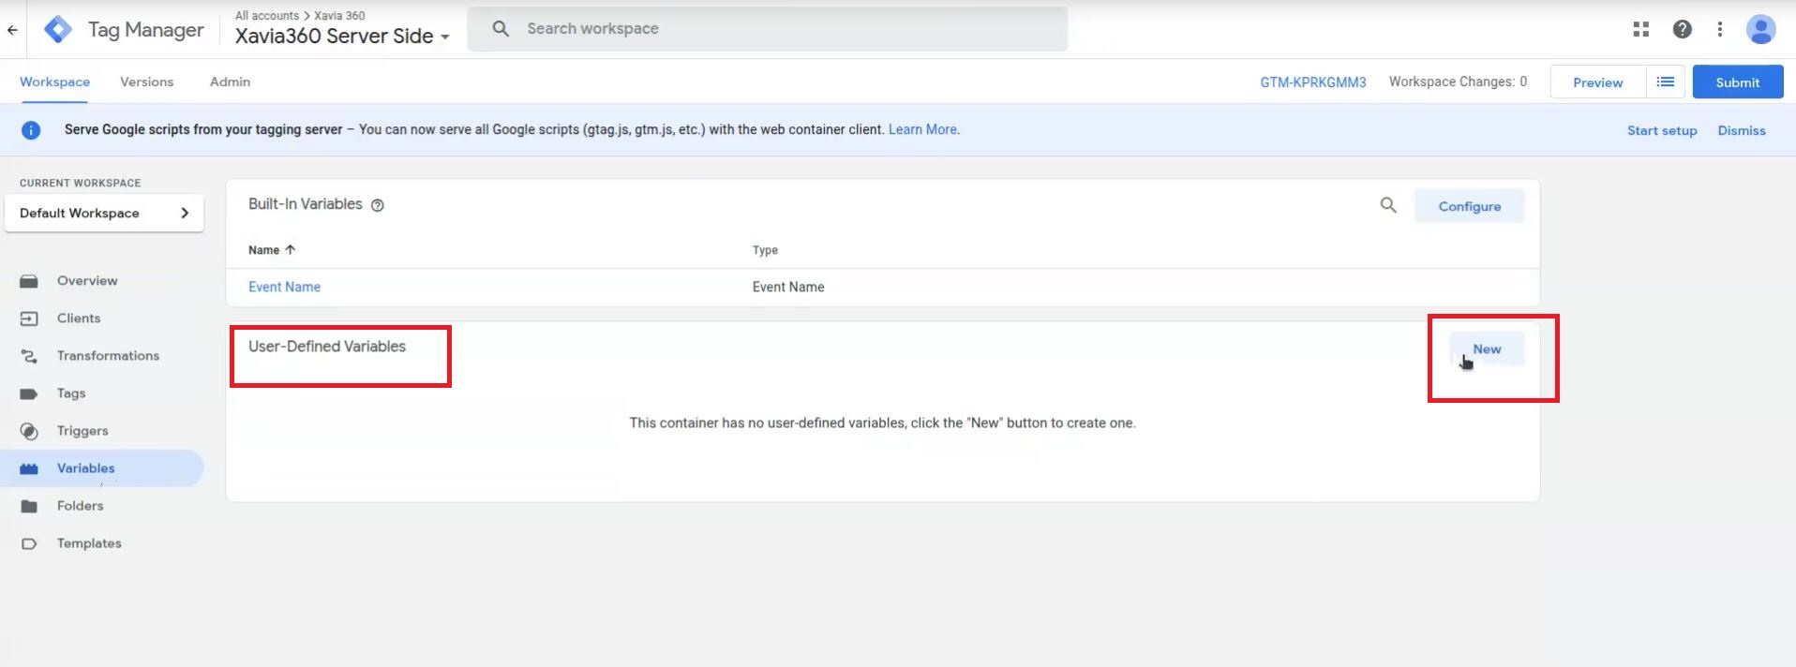The height and width of the screenshot is (667, 1796).
Task: Click the Built-In Variables help icon
Action: [x=378, y=205]
